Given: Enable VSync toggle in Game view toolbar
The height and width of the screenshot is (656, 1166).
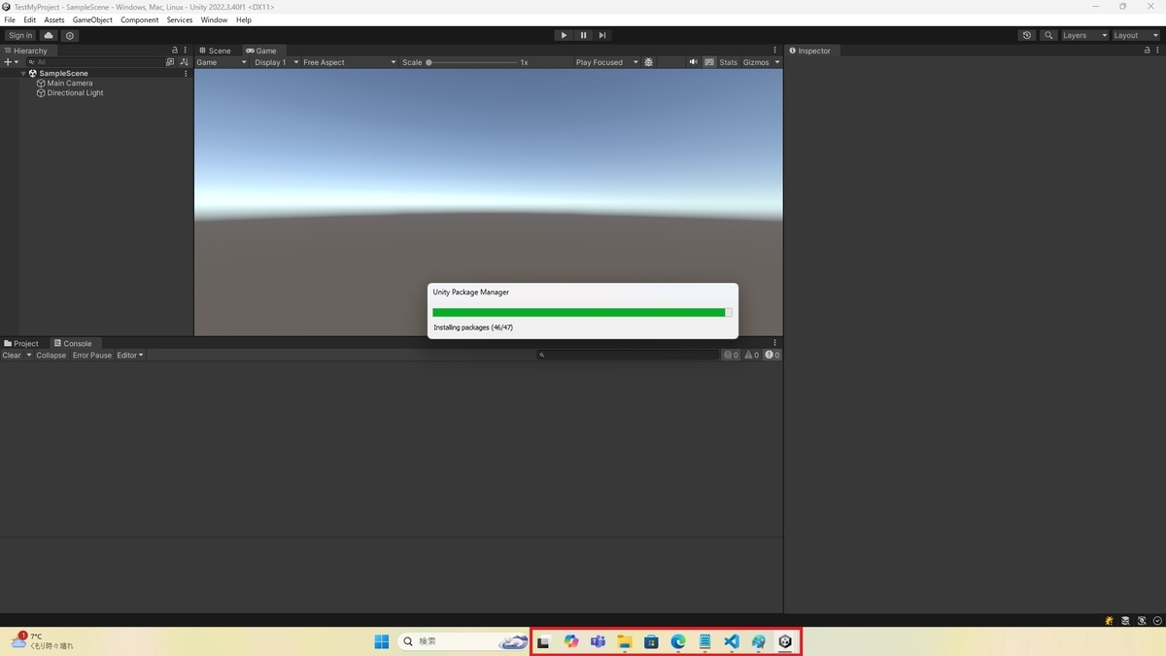Looking at the screenshot, I should 708,62.
